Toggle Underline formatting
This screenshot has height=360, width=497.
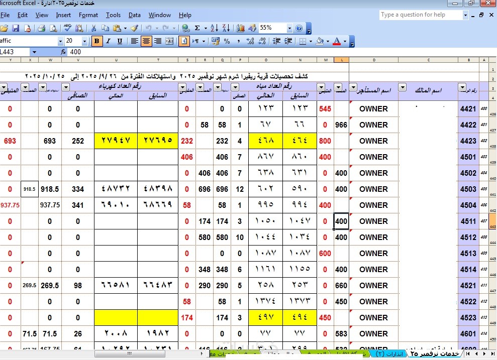coord(120,41)
